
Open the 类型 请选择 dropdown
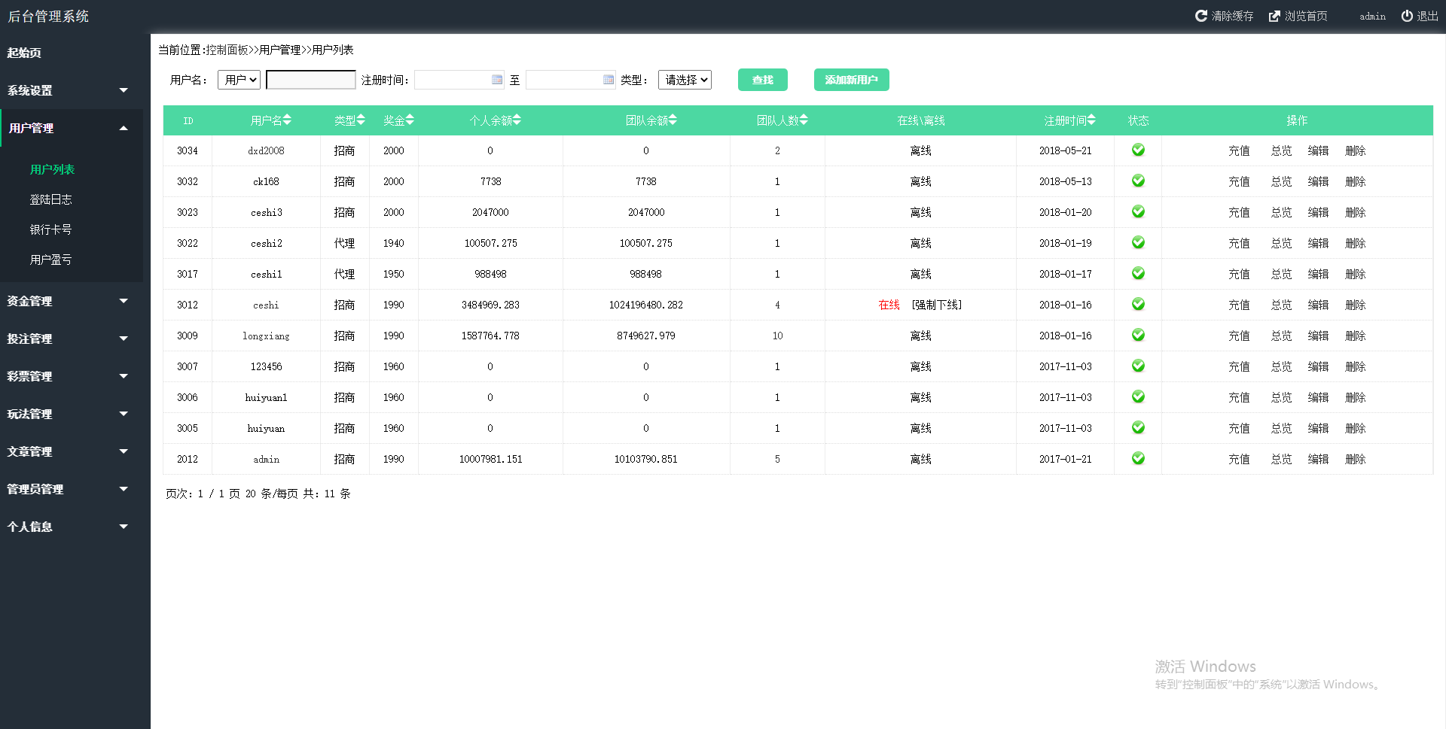(685, 80)
